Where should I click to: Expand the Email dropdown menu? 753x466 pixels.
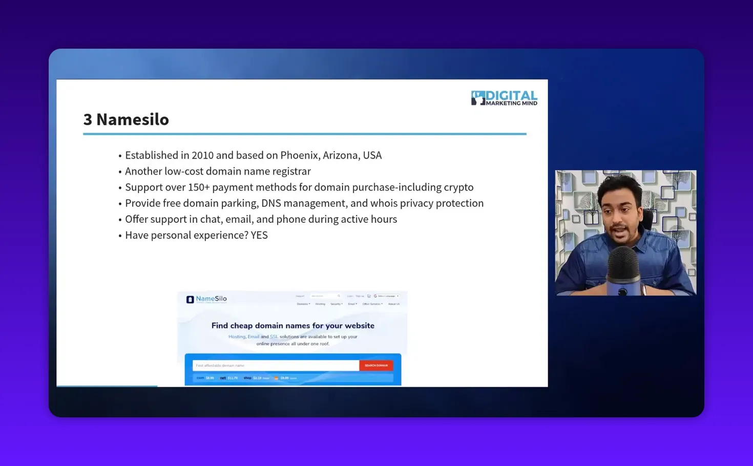pos(352,304)
